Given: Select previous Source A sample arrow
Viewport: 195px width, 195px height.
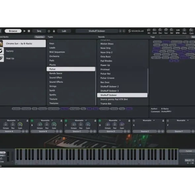Looking at the screenshot, I should pos(23,131).
